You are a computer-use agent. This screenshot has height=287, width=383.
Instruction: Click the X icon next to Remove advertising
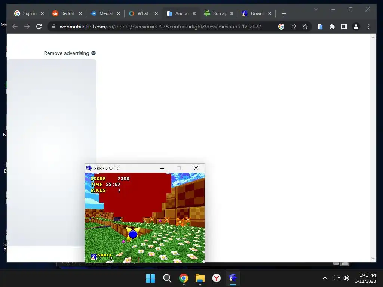pyautogui.click(x=94, y=53)
